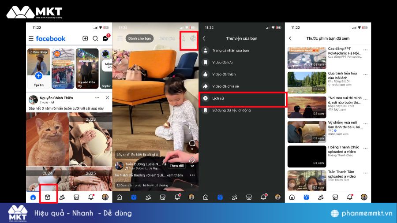Open the Nguyễn Chinh Thiện profile name link
The height and width of the screenshot is (223, 397).
click(x=56, y=98)
